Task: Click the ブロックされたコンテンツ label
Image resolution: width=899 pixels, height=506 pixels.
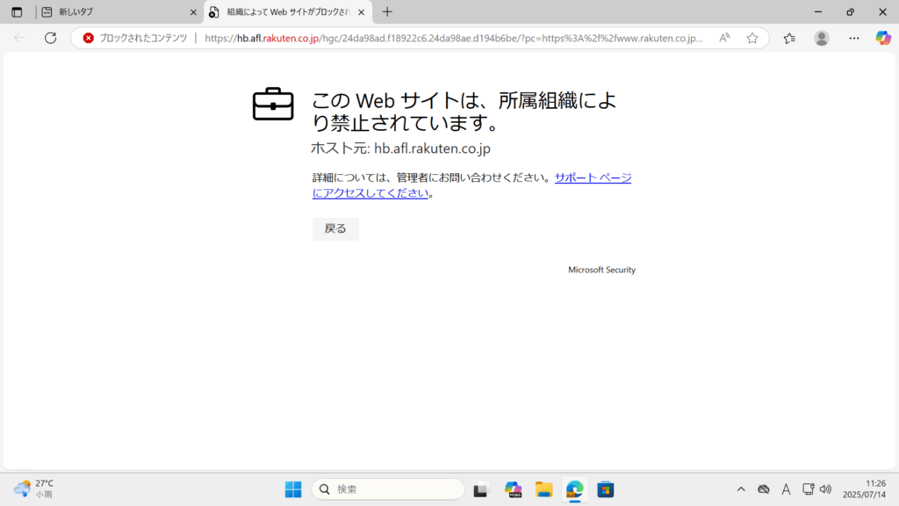Action: click(143, 38)
